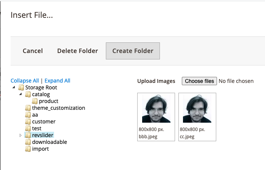Image resolution: width=265 pixels, height=170 pixels.
Task: Click the theme_customization folder icon
Action: 28,108
